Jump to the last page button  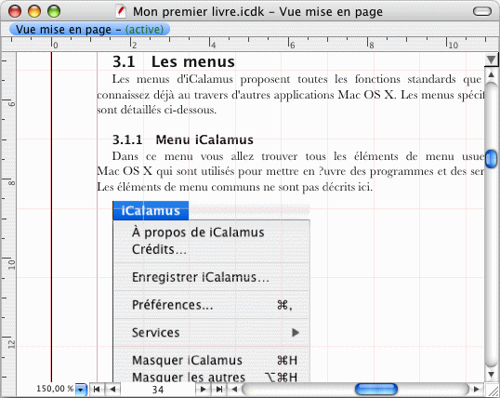point(218,390)
